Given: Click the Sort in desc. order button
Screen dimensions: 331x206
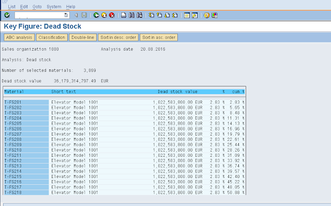Looking at the screenshot, I should click(x=118, y=37).
